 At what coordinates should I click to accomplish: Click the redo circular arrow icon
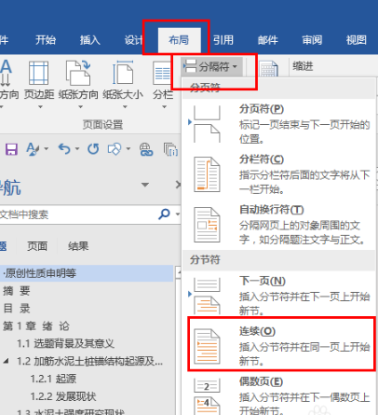93,149
